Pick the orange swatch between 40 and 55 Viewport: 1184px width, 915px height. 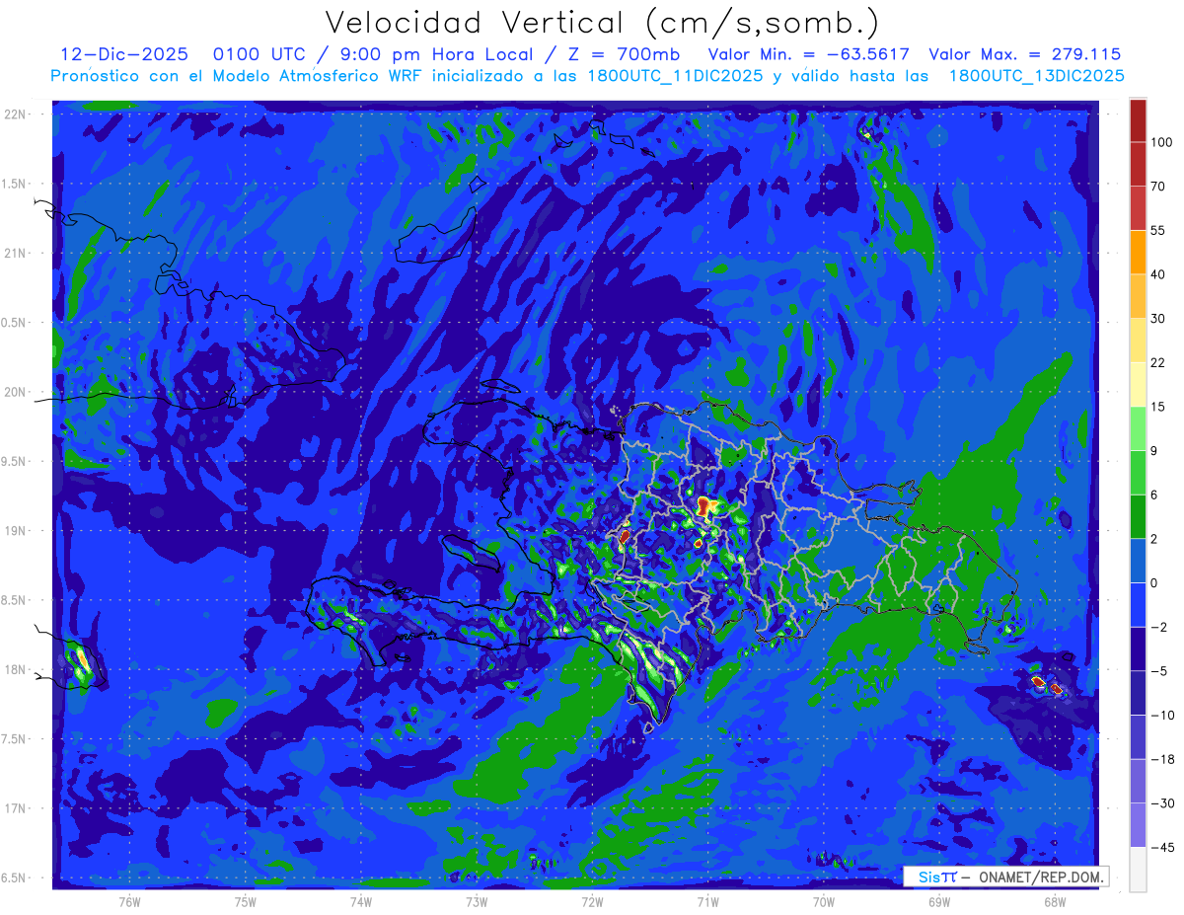coord(1138,252)
